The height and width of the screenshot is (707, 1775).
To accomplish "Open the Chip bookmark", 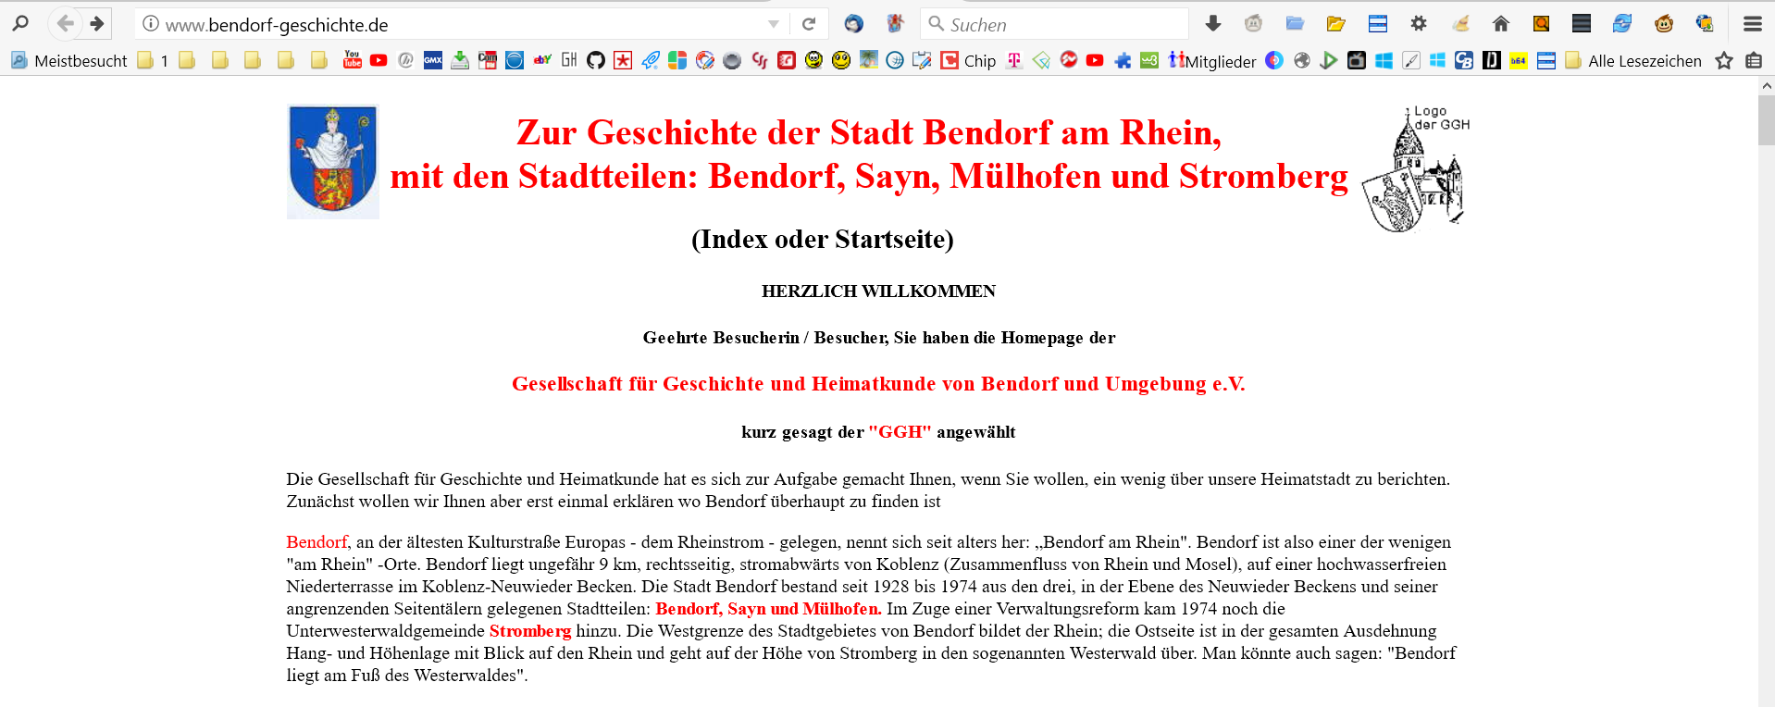I will [969, 61].
